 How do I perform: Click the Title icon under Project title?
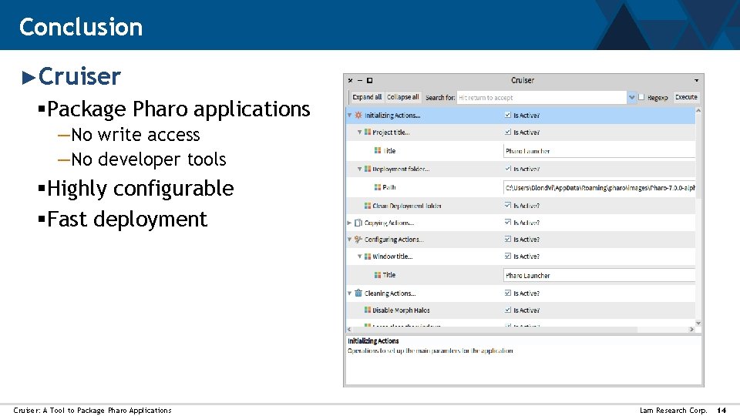coord(378,150)
